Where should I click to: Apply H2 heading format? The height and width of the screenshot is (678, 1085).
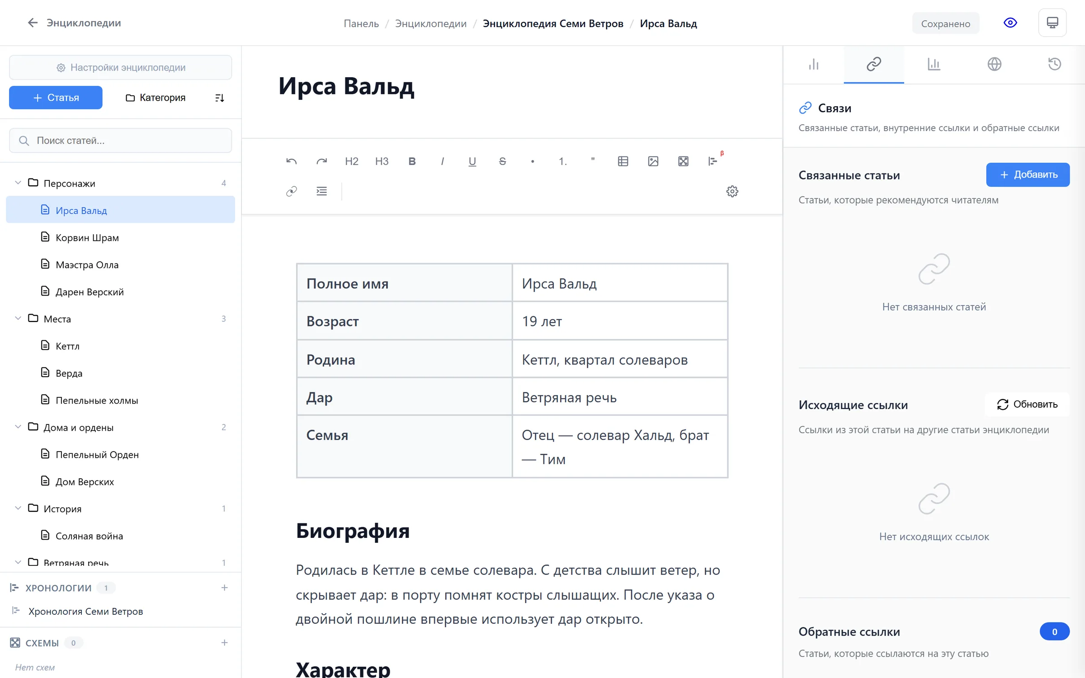point(352,161)
